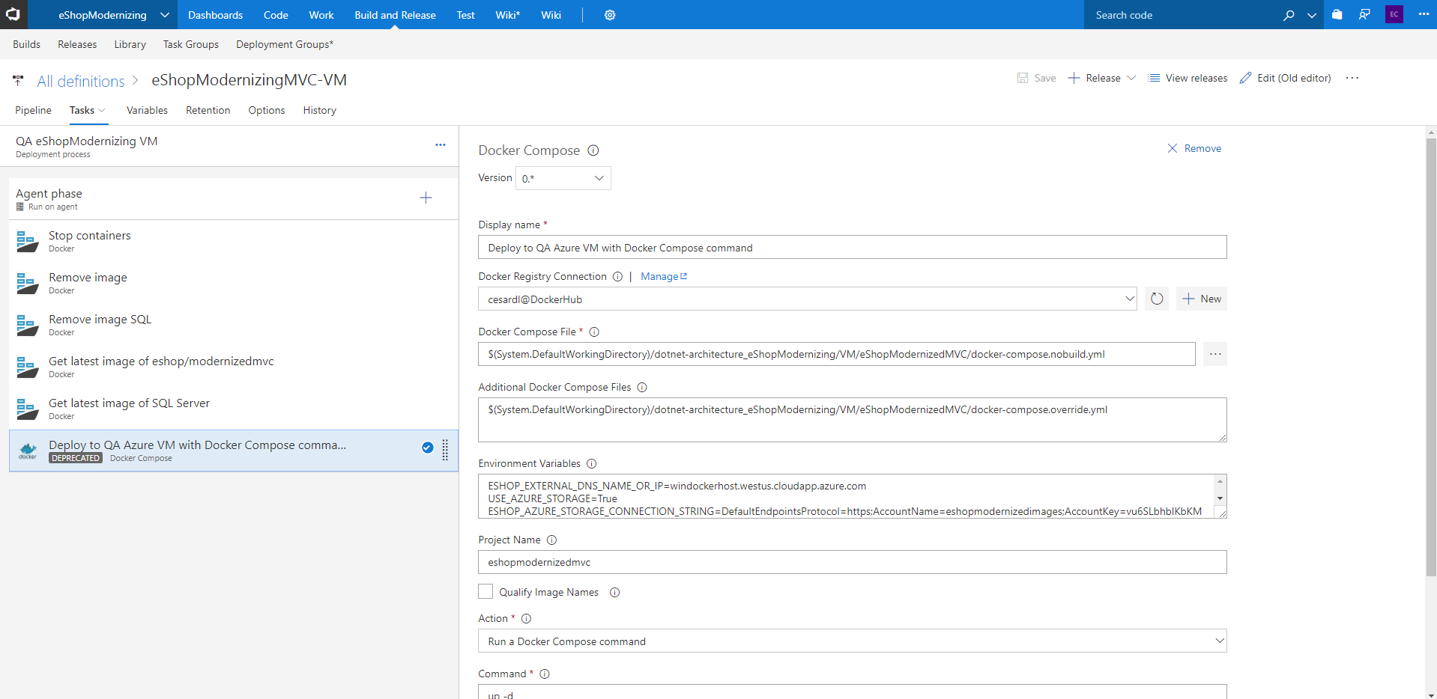Open the History tab
This screenshot has height=699, width=1437.
(320, 110)
